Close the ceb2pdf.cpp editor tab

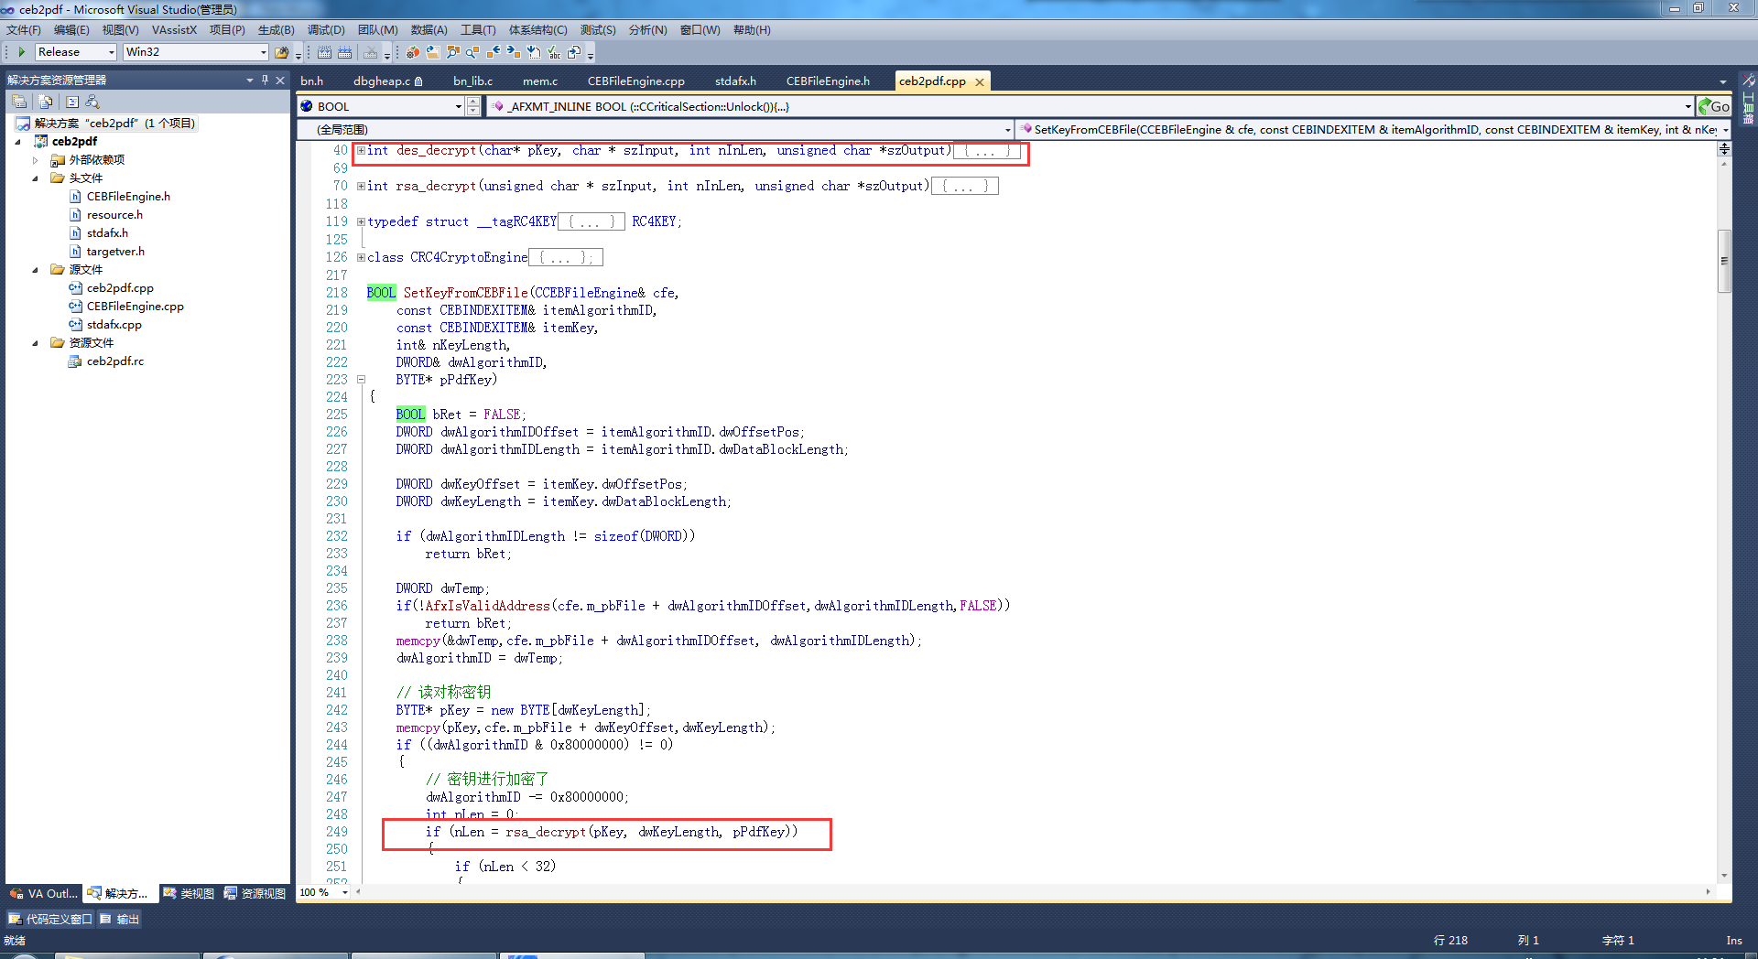(980, 81)
